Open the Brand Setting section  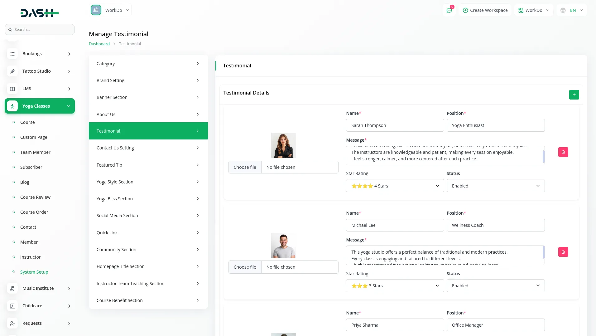(148, 80)
